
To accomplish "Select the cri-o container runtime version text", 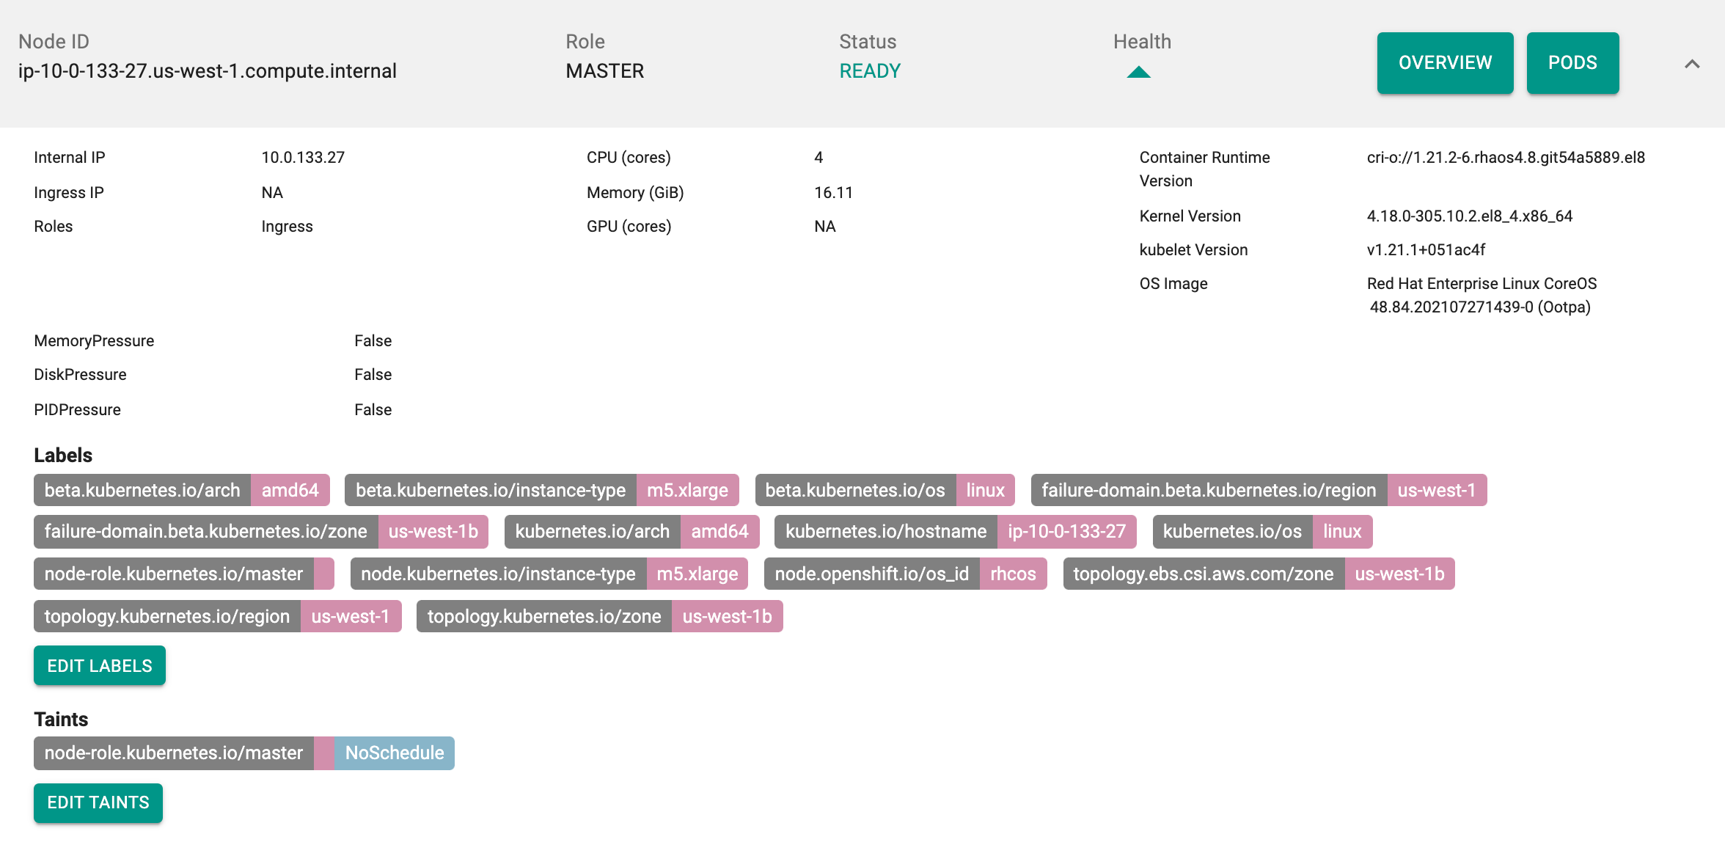I will click(1506, 158).
